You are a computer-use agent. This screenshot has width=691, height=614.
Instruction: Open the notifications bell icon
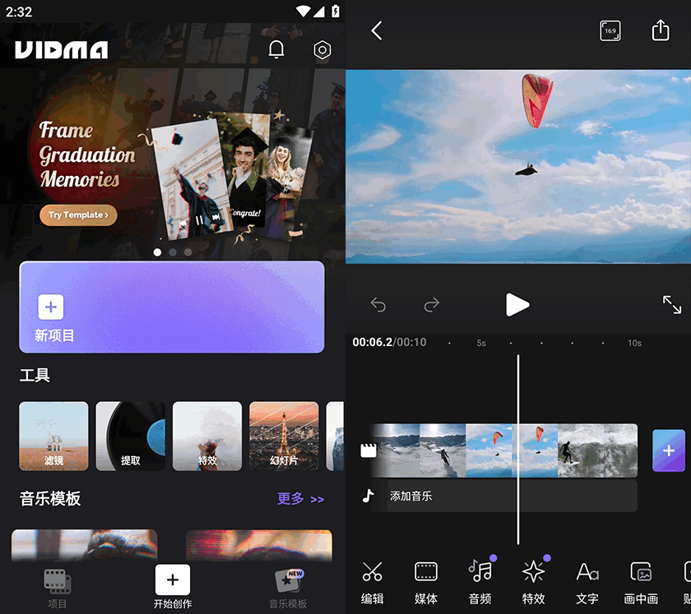(276, 50)
